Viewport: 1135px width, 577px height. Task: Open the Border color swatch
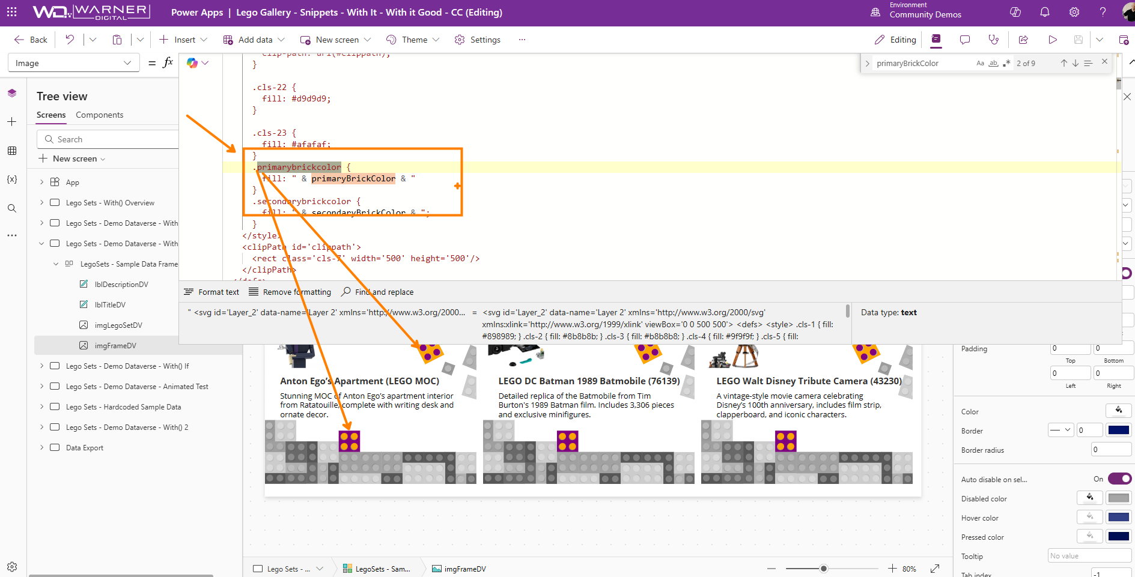tap(1119, 430)
